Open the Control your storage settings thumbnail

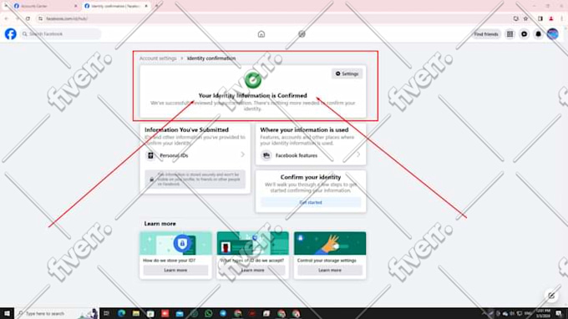pyautogui.click(x=330, y=243)
